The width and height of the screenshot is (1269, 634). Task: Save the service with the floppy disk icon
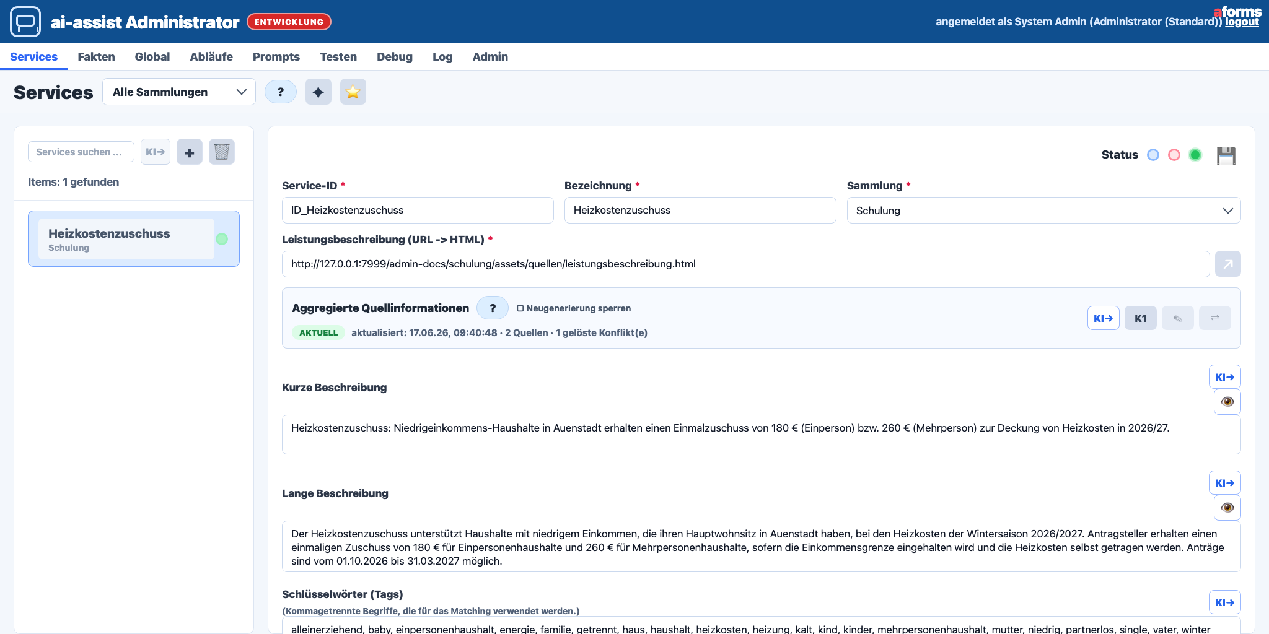(1226, 155)
